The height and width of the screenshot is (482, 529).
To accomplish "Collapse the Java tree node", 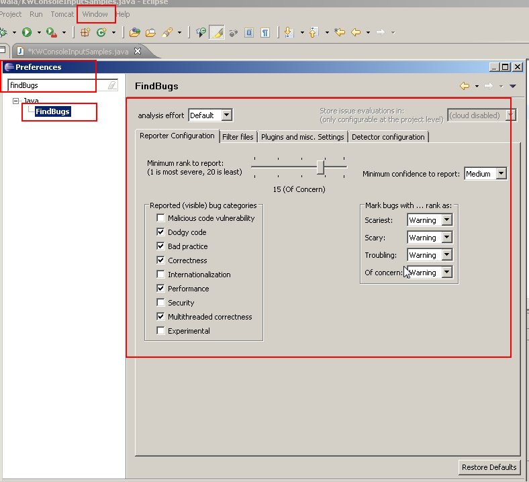I will [x=15, y=101].
